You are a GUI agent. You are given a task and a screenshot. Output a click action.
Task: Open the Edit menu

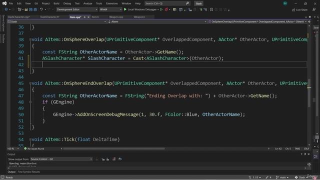tap(19, 3)
